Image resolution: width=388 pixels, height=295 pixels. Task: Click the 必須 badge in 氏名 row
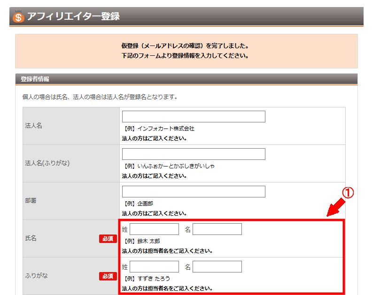(x=108, y=239)
